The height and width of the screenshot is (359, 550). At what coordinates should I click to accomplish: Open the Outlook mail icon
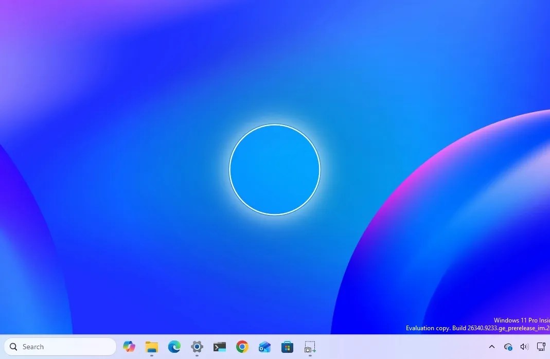(264, 347)
